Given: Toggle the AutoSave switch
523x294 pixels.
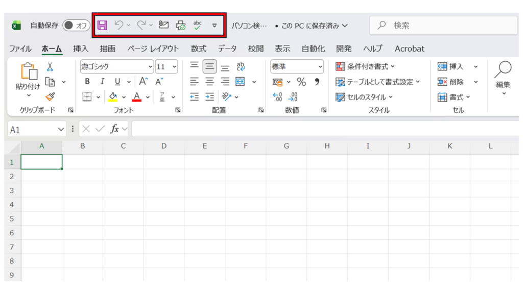Looking at the screenshot, I should (76, 25).
